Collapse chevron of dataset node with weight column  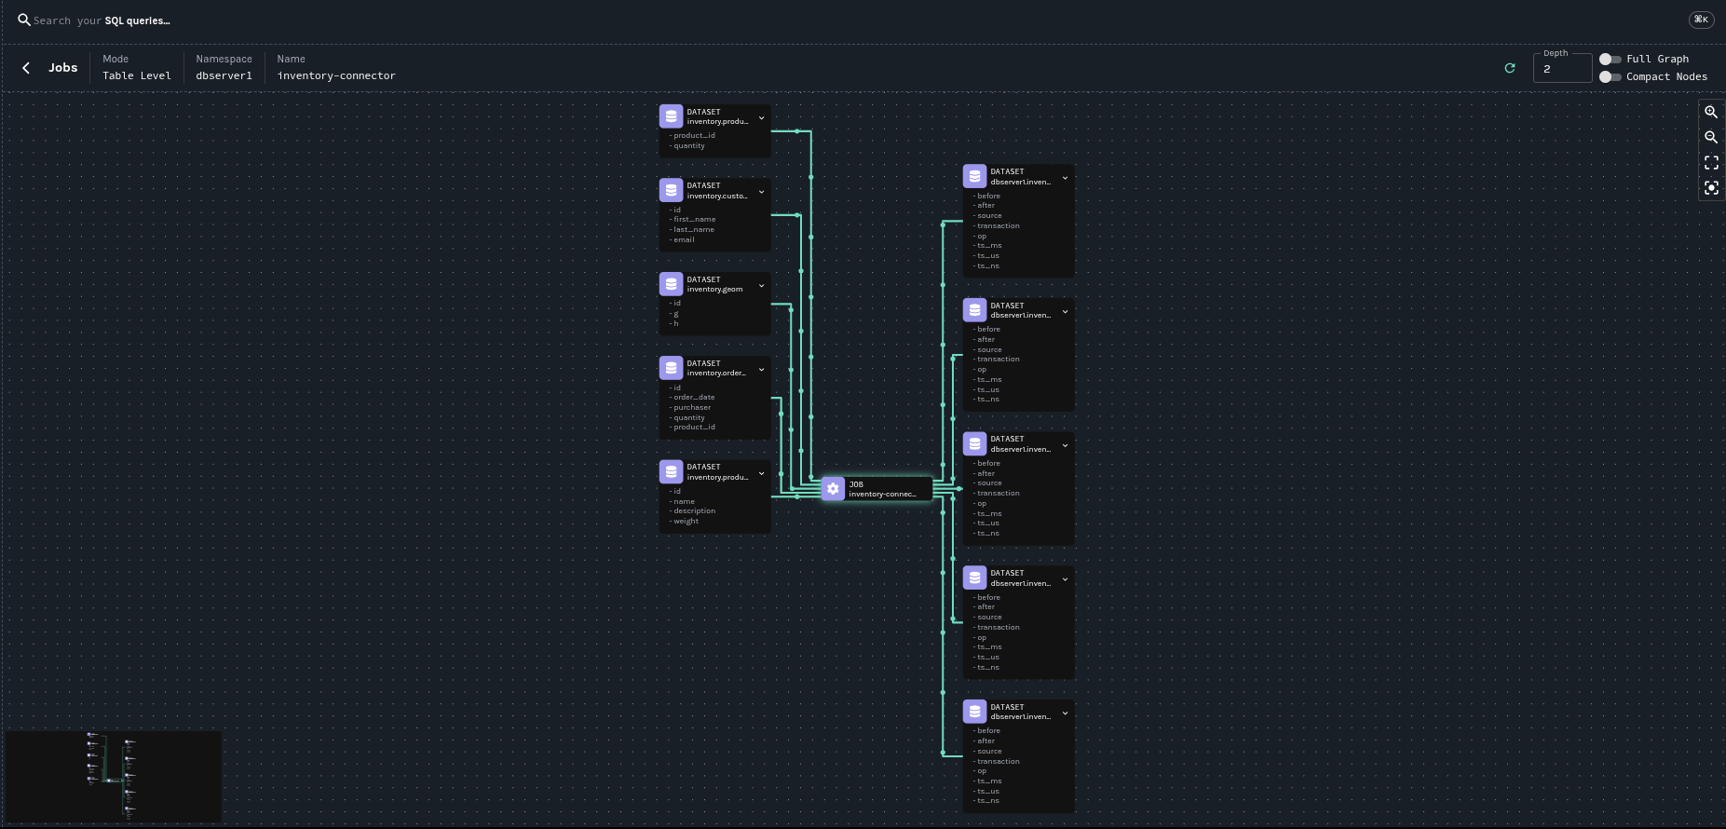click(761, 473)
